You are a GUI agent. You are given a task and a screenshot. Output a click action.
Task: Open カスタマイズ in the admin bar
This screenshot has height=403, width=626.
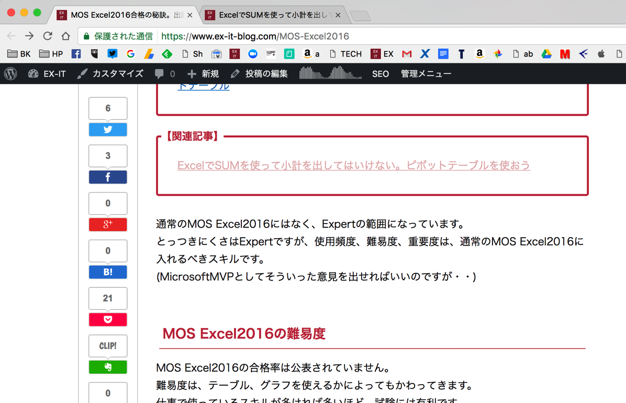tap(110, 74)
